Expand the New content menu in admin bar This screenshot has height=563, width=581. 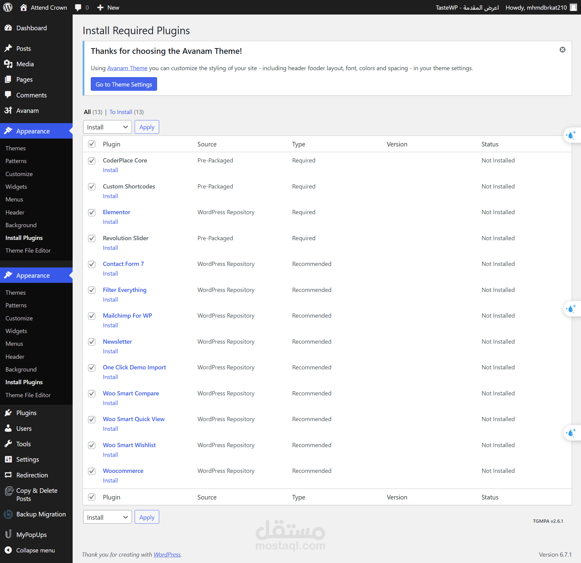108,8
